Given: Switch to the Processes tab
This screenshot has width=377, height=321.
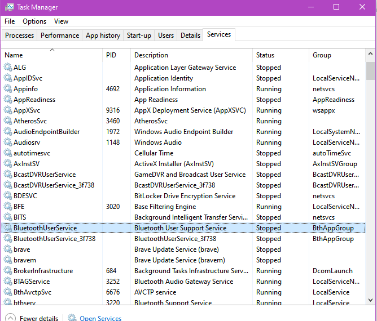Looking at the screenshot, I should pos(20,35).
